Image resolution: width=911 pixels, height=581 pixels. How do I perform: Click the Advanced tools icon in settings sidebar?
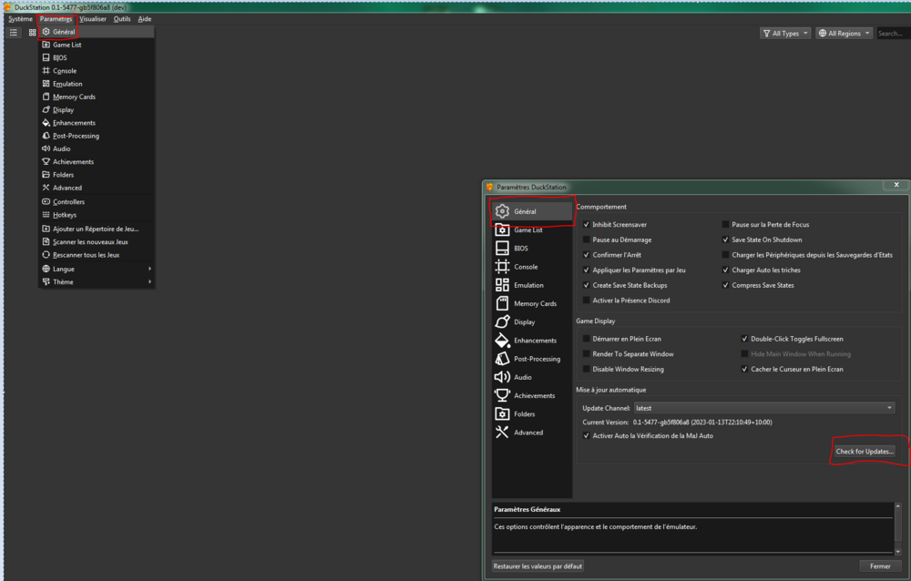[502, 433]
